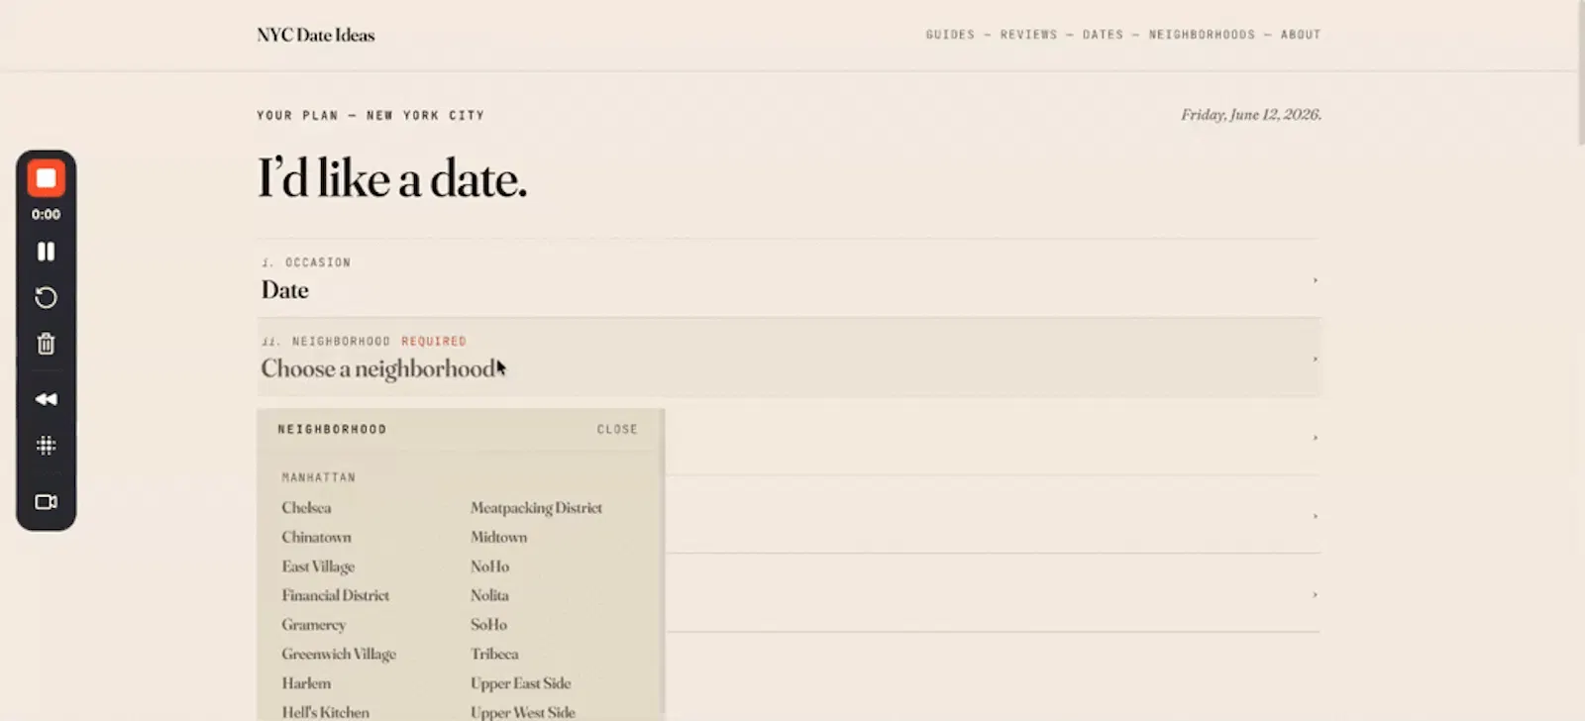Select Nolita neighborhood
The height and width of the screenshot is (721, 1585).
click(489, 595)
